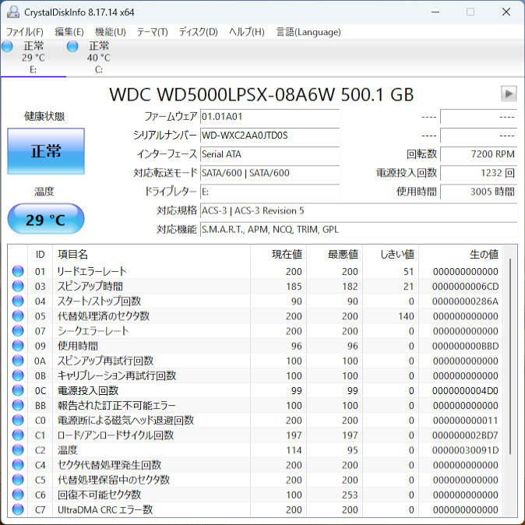Click the 29 °C temperature indicator button
525x525 pixels.
[46, 220]
